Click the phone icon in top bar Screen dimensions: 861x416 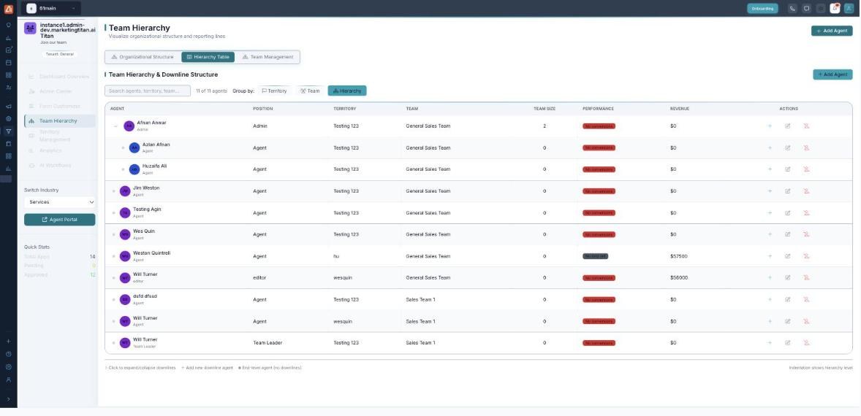coord(792,8)
